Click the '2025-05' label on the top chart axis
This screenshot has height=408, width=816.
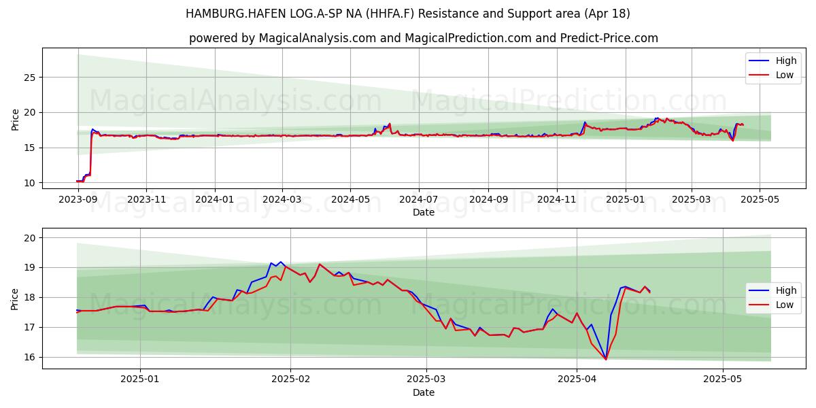click(759, 199)
